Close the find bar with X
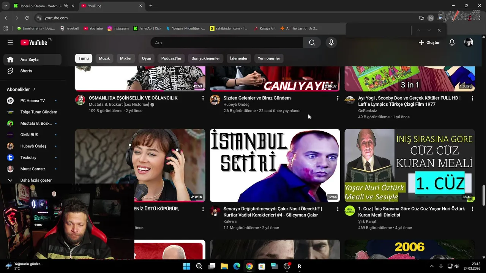Viewport: 486px width, 273px height. pyautogui.click(x=439, y=30)
